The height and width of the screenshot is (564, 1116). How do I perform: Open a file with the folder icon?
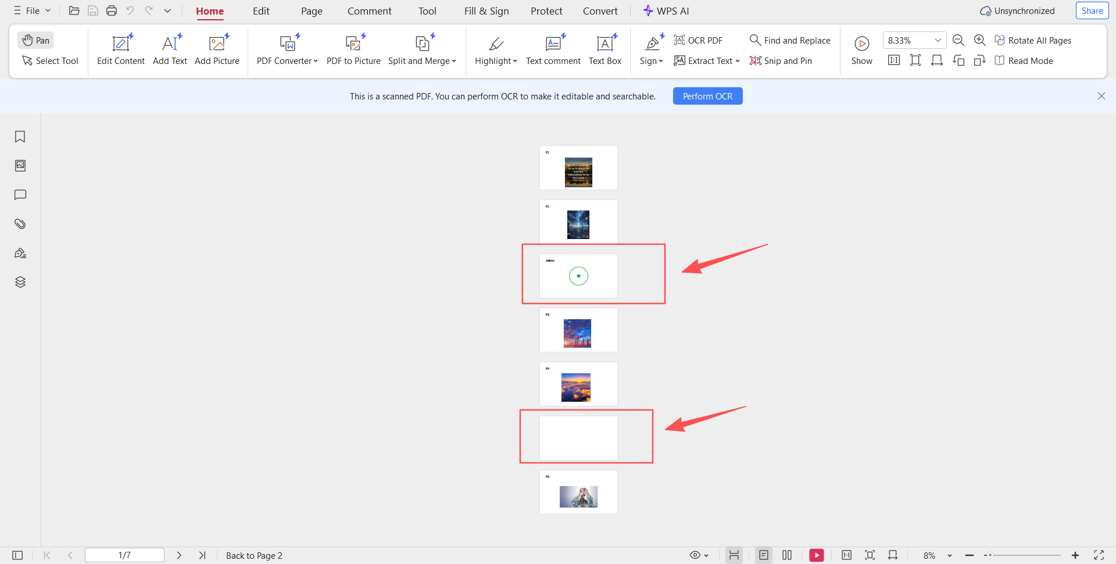74,10
